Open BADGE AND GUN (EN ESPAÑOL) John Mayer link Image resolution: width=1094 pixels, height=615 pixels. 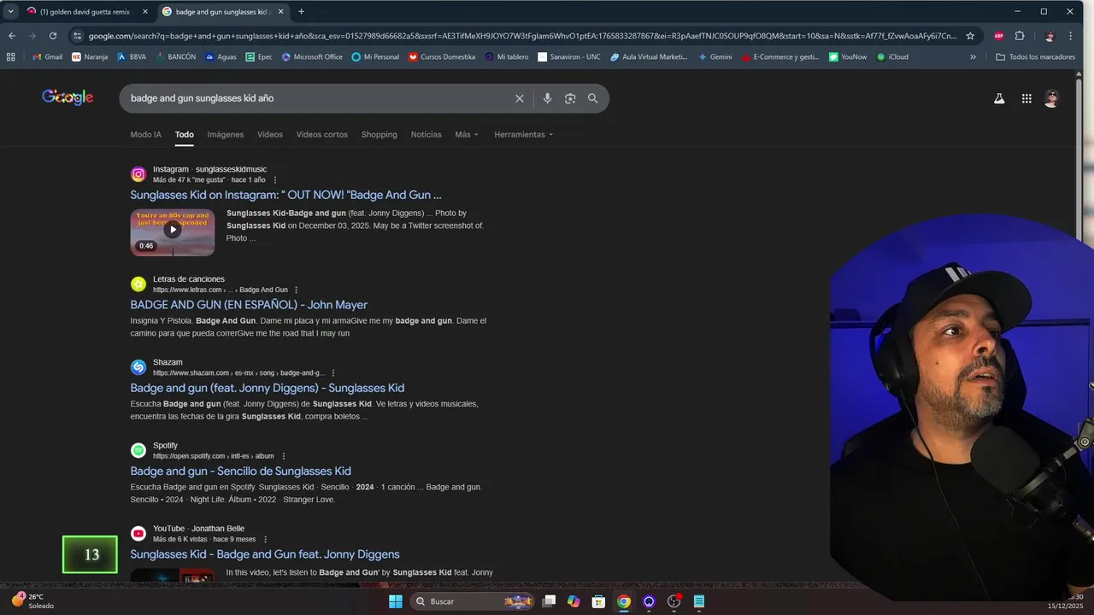point(249,305)
